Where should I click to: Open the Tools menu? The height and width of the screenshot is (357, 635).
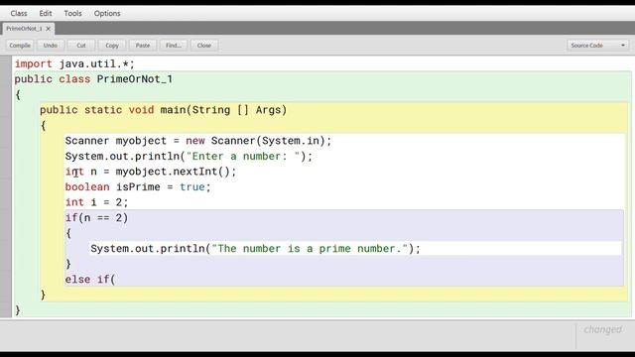pos(72,13)
